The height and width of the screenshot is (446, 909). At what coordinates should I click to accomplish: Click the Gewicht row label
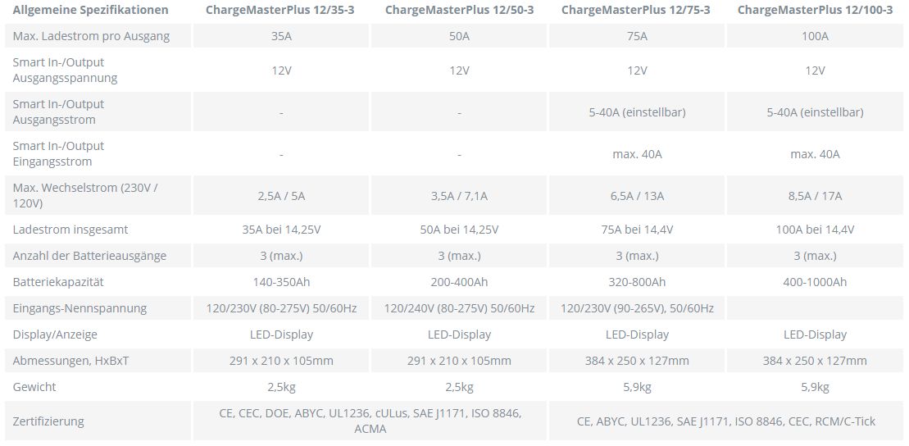pyautogui.click(x=34, y=387)
